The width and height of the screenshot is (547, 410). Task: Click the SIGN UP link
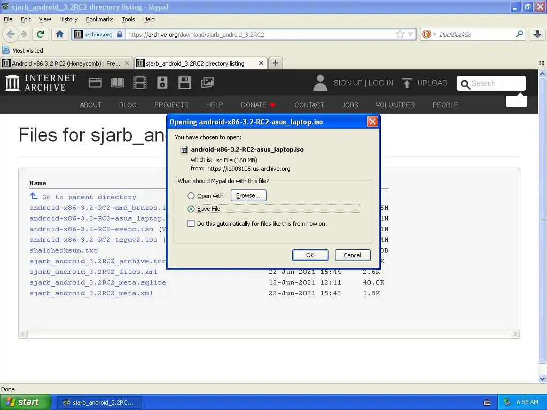tap(348, 83)
